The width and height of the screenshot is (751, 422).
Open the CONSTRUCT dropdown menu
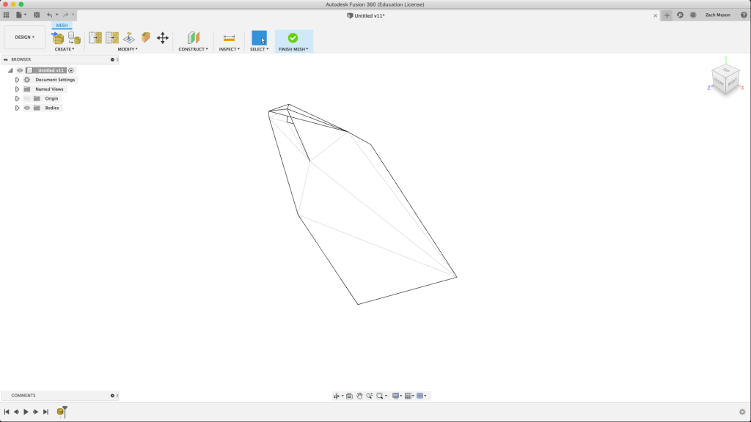(x=193, y=49)
